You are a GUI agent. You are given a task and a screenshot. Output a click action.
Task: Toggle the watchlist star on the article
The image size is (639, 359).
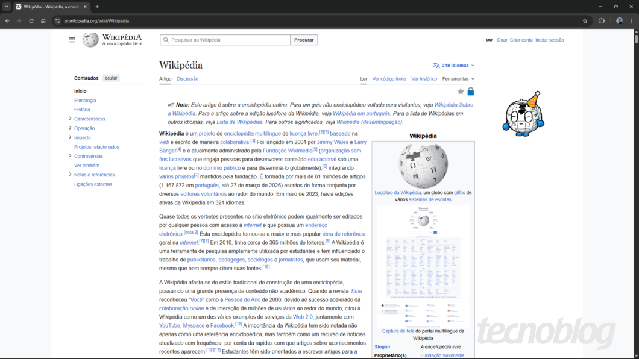click(461, 91)
